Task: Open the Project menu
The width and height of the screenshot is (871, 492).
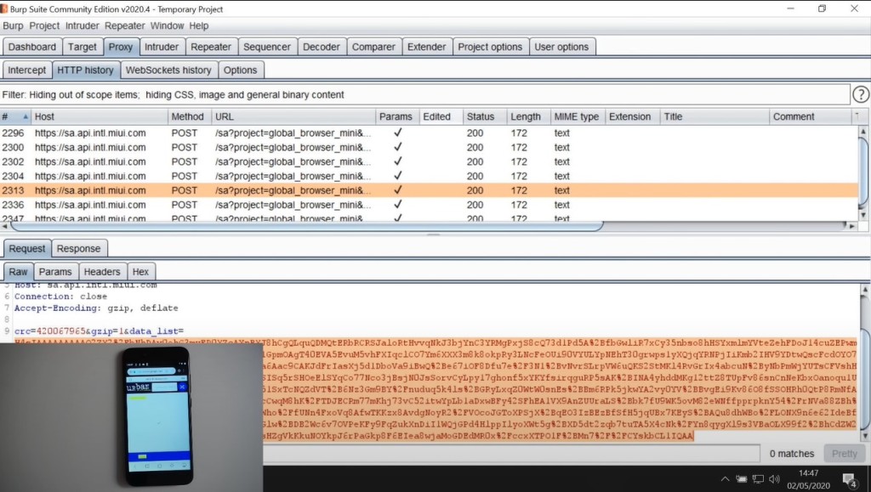Action: tap(44, 25)
